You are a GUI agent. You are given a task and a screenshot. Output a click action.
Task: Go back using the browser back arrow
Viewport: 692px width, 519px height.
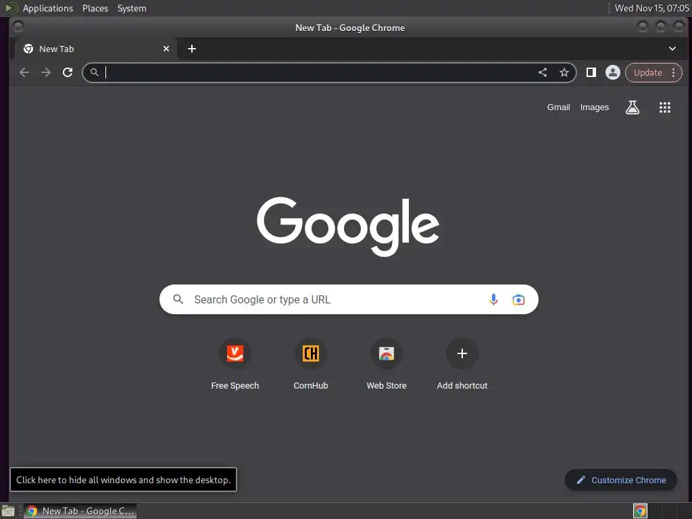(24, 72)
